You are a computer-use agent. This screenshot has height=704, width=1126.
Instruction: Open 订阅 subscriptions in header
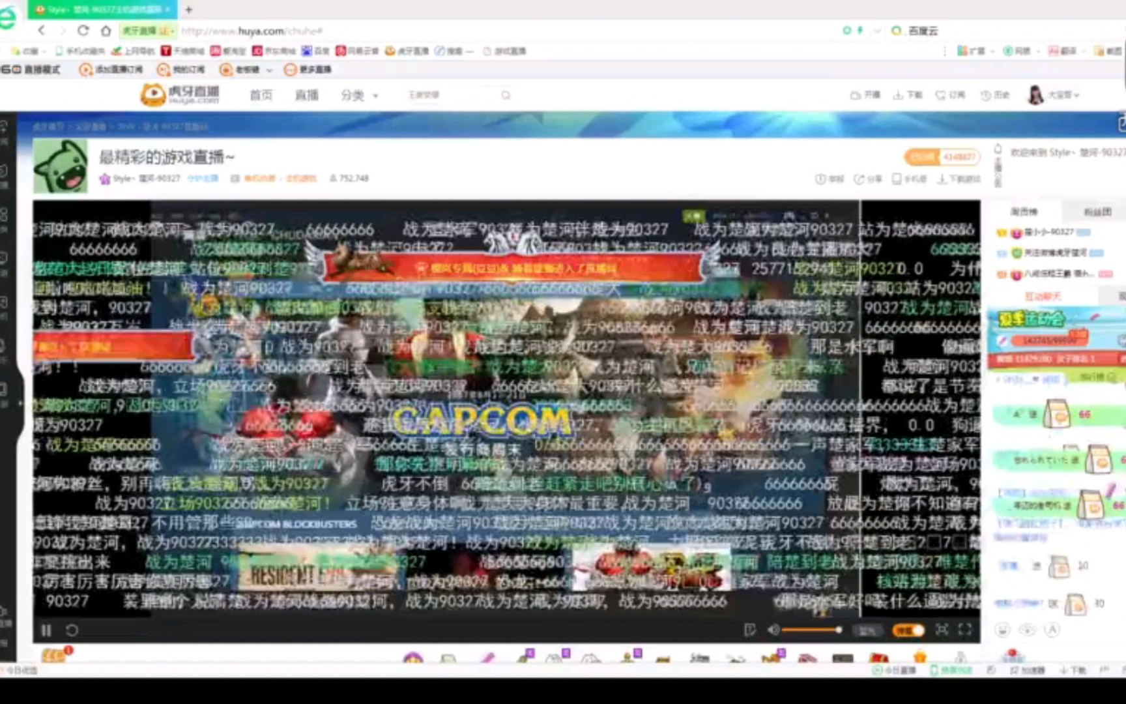(951, 95)
